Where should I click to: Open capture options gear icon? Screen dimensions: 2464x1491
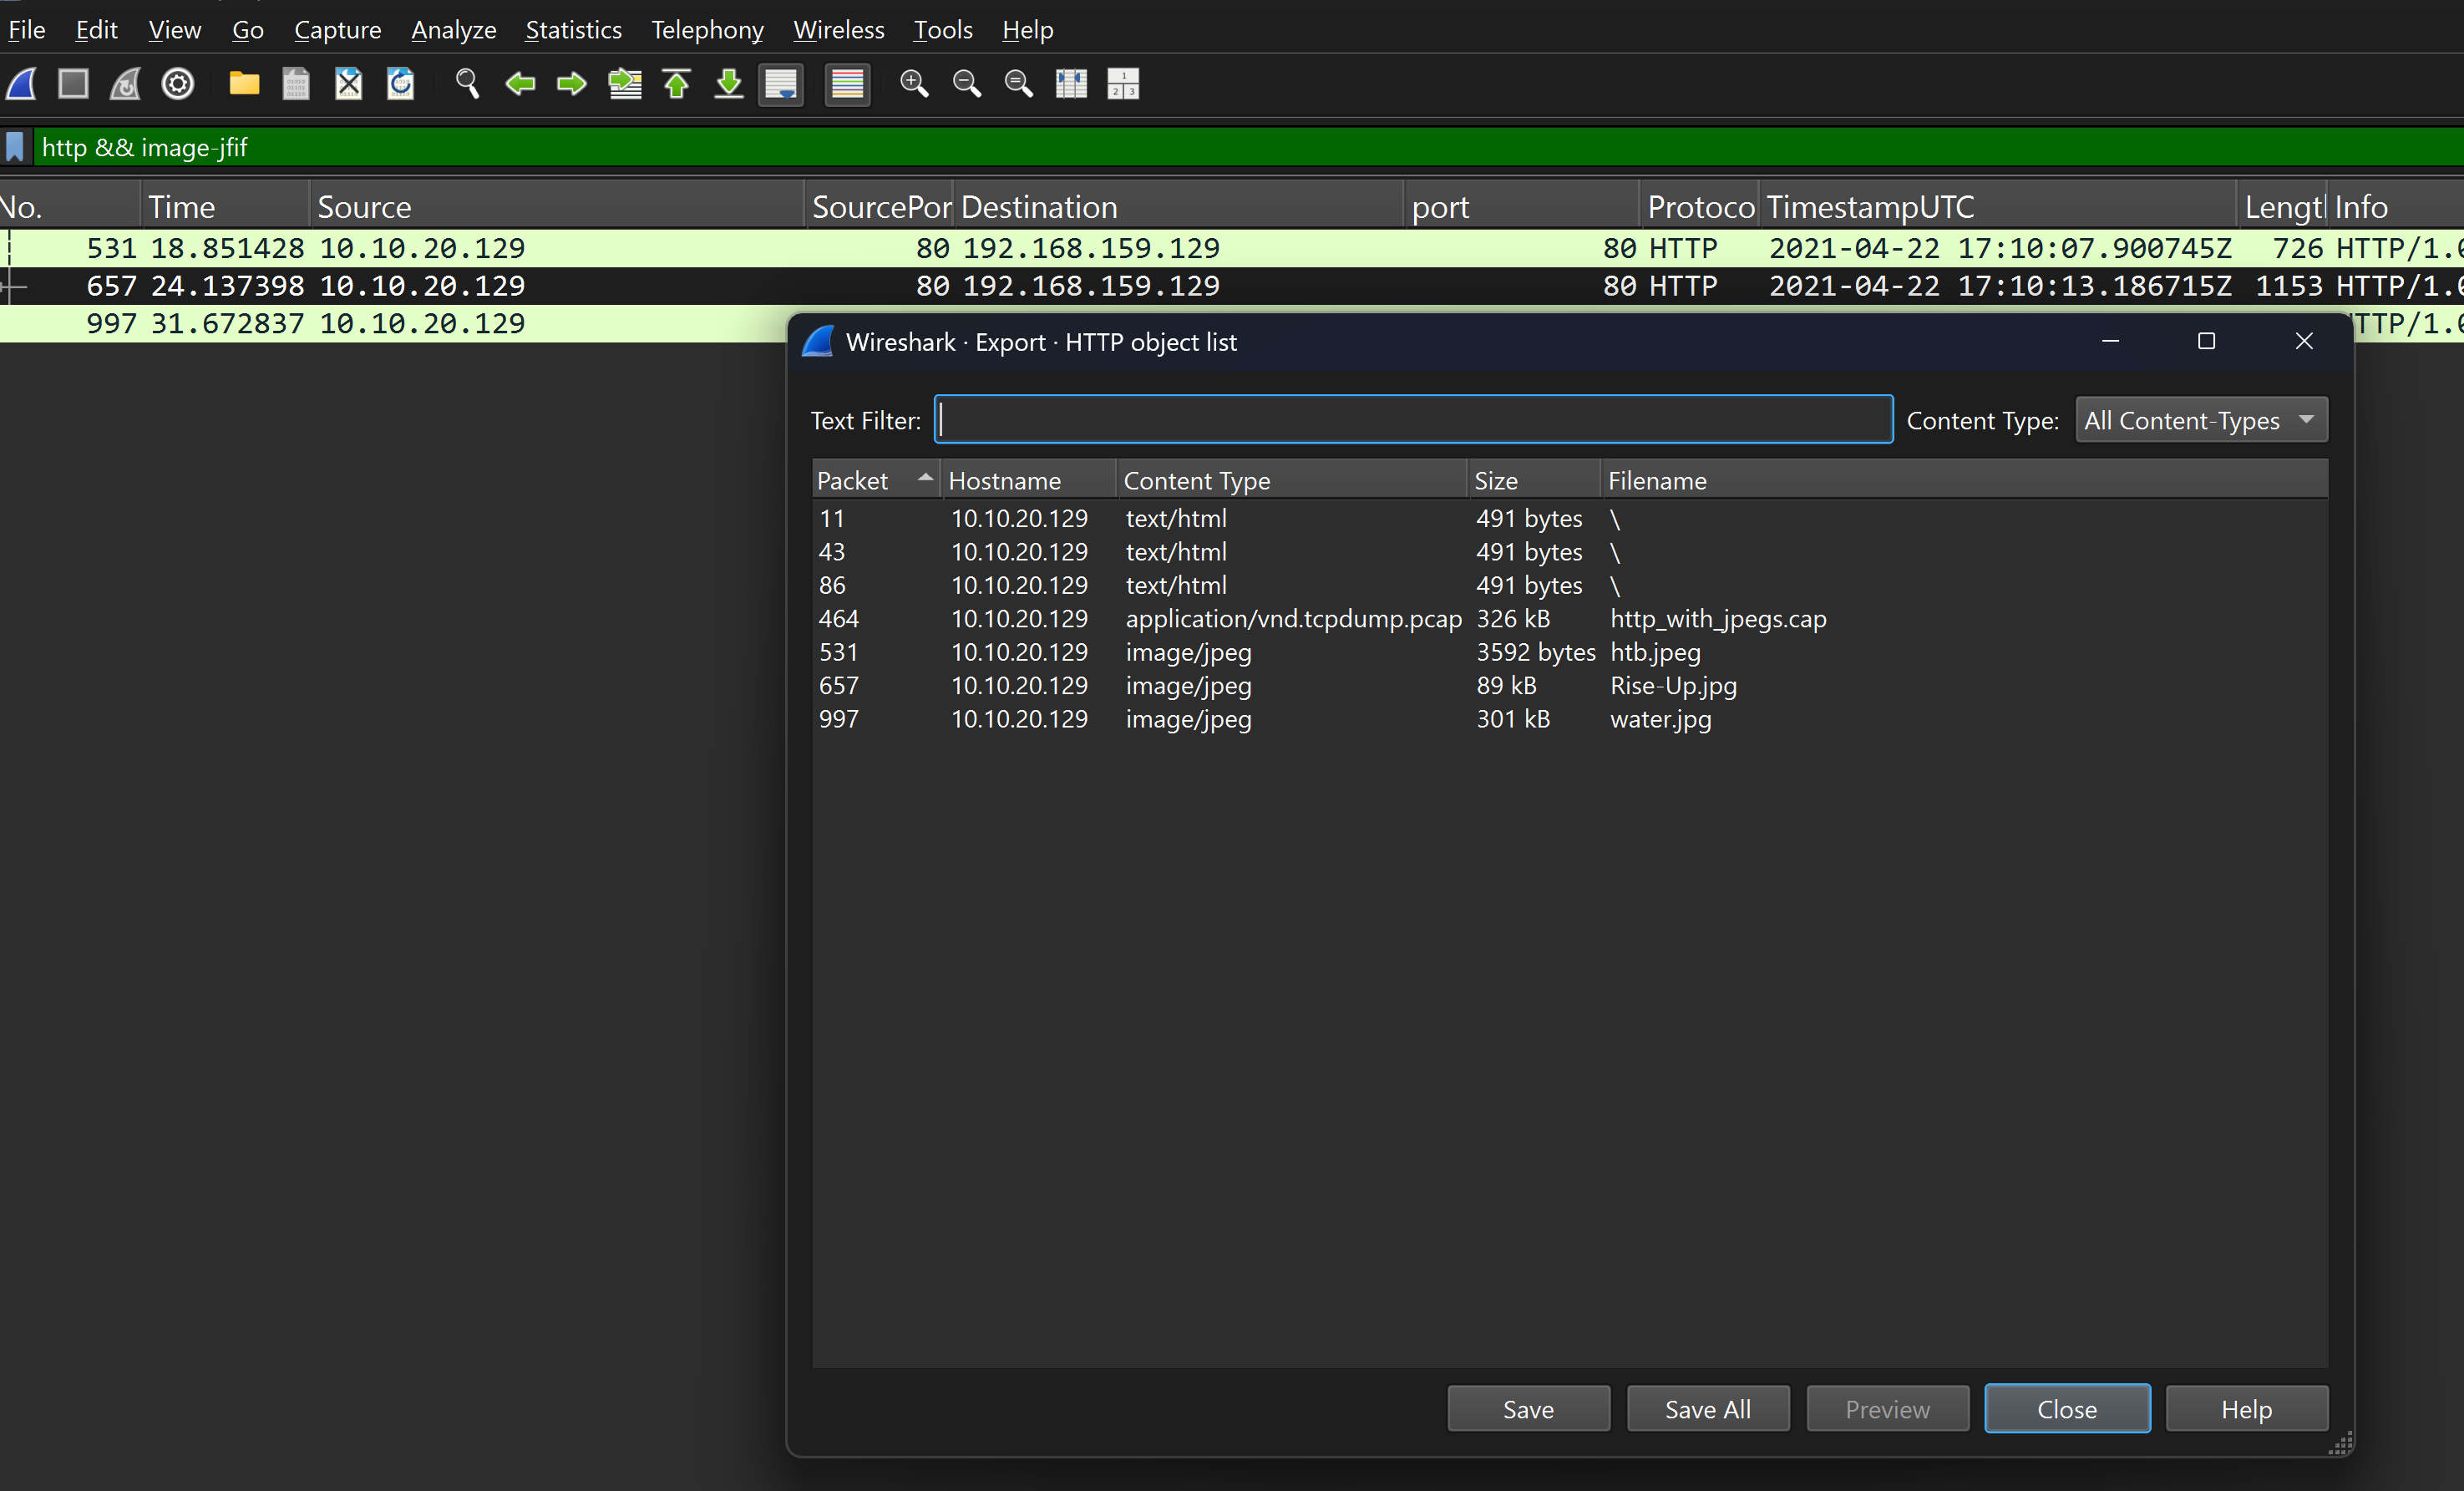178,84
